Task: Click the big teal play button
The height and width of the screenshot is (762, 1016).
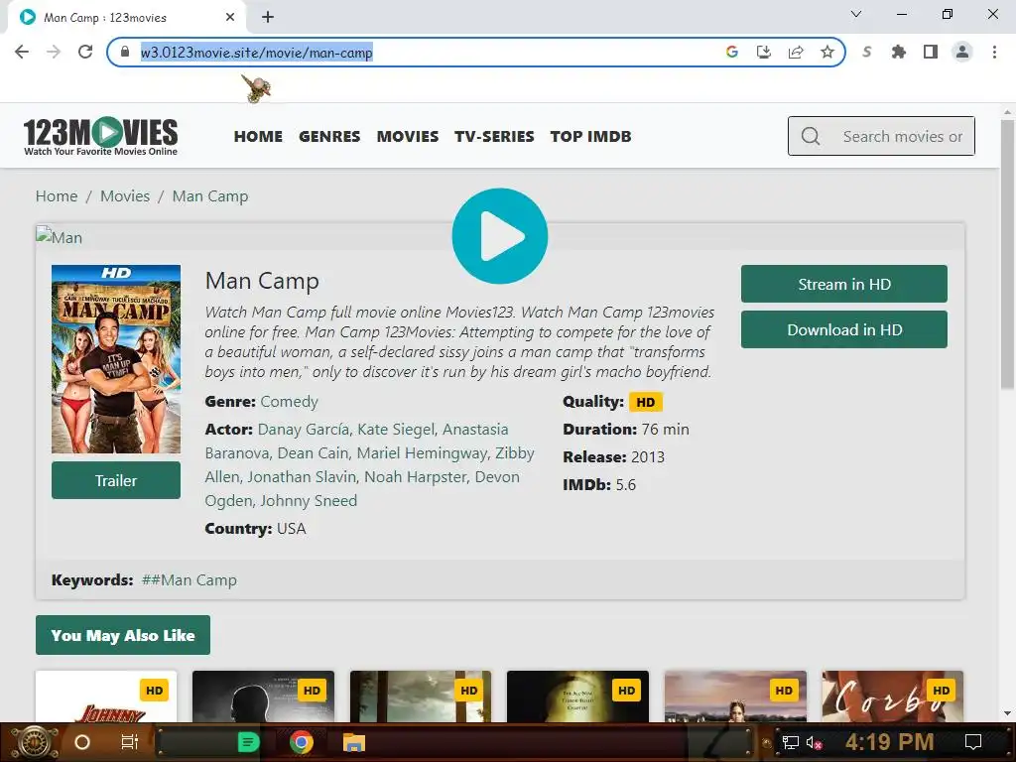Action: click(500, 236)
